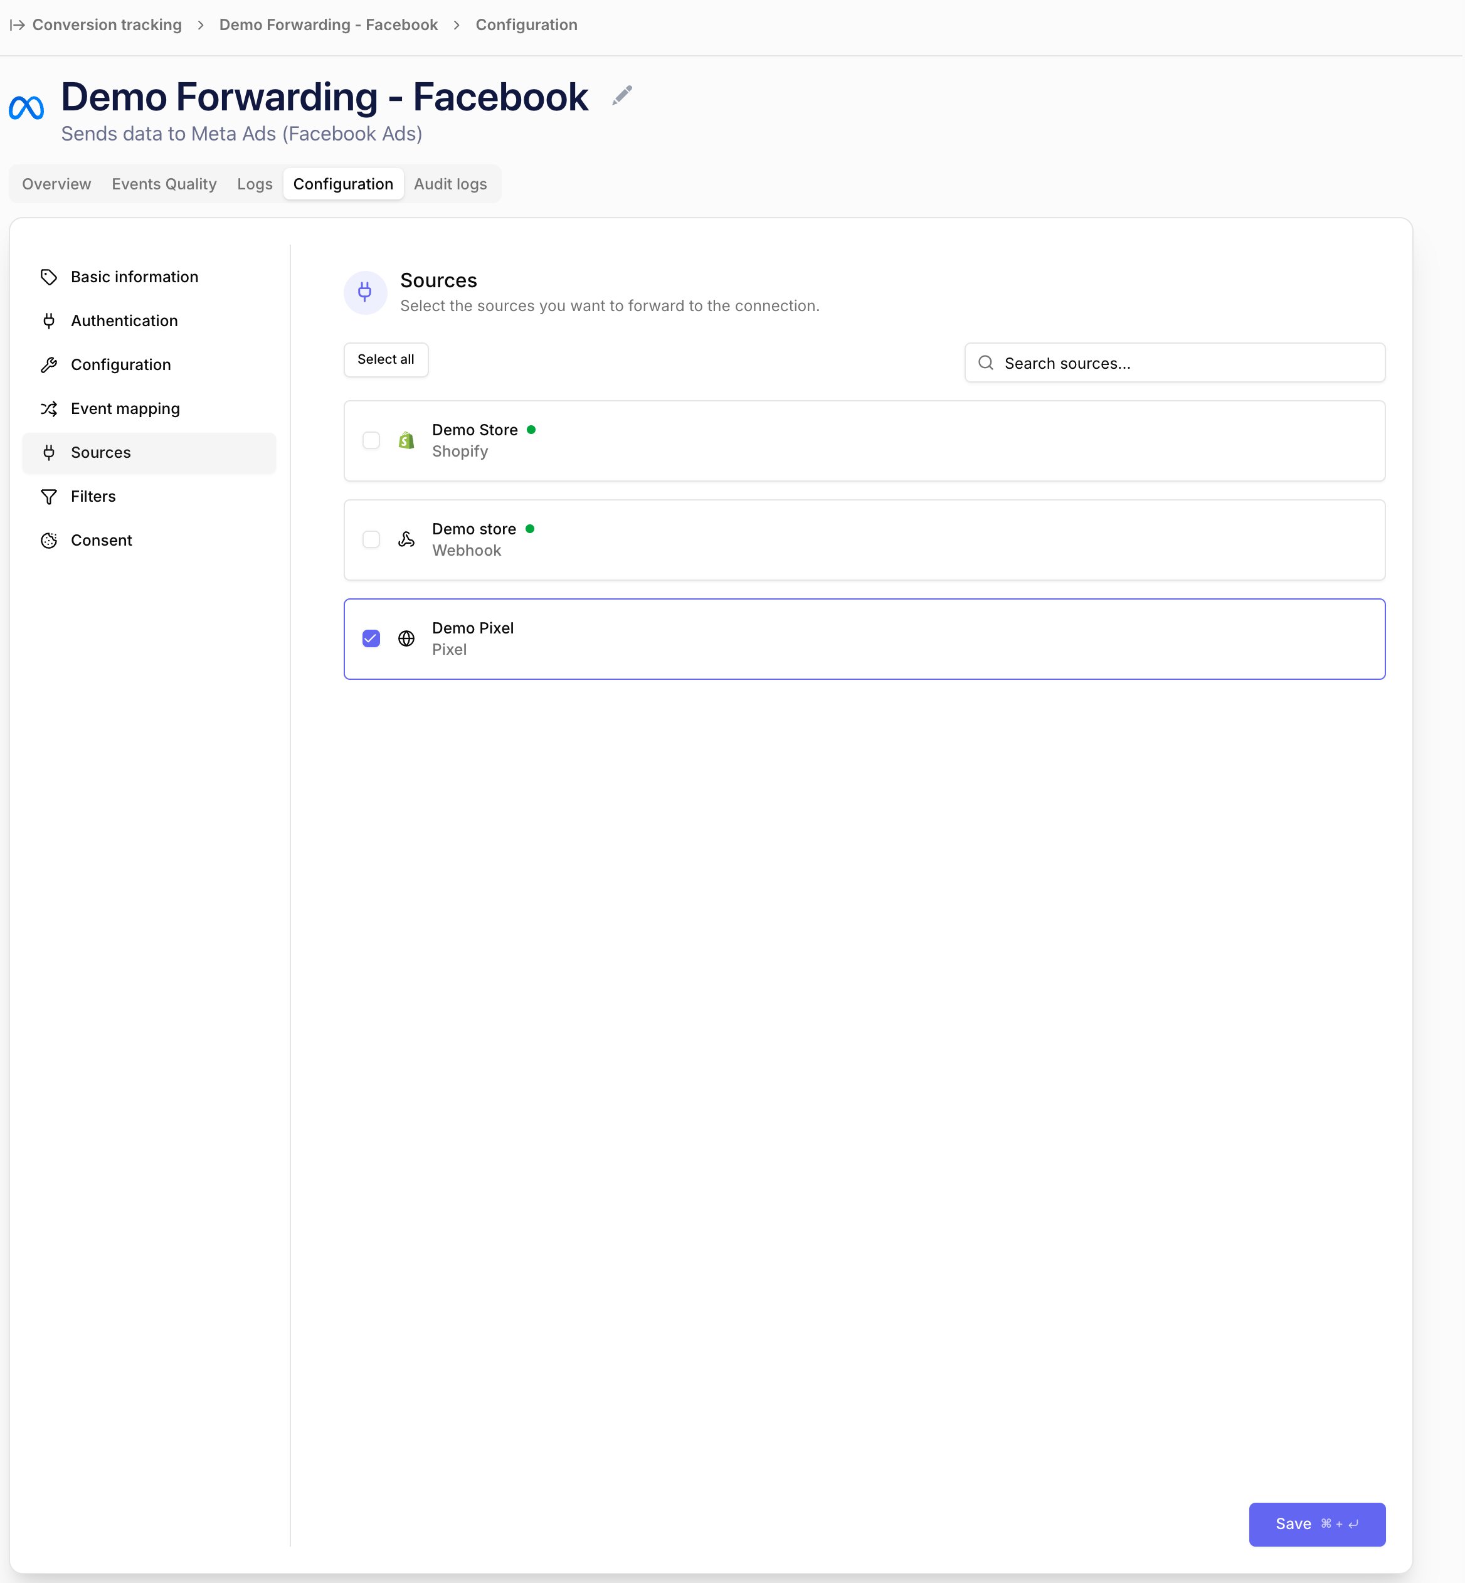The height and width of the screenshot is (1583, 1465).
Task: Click the Demo Store source name
Action: tap(475, 430)
